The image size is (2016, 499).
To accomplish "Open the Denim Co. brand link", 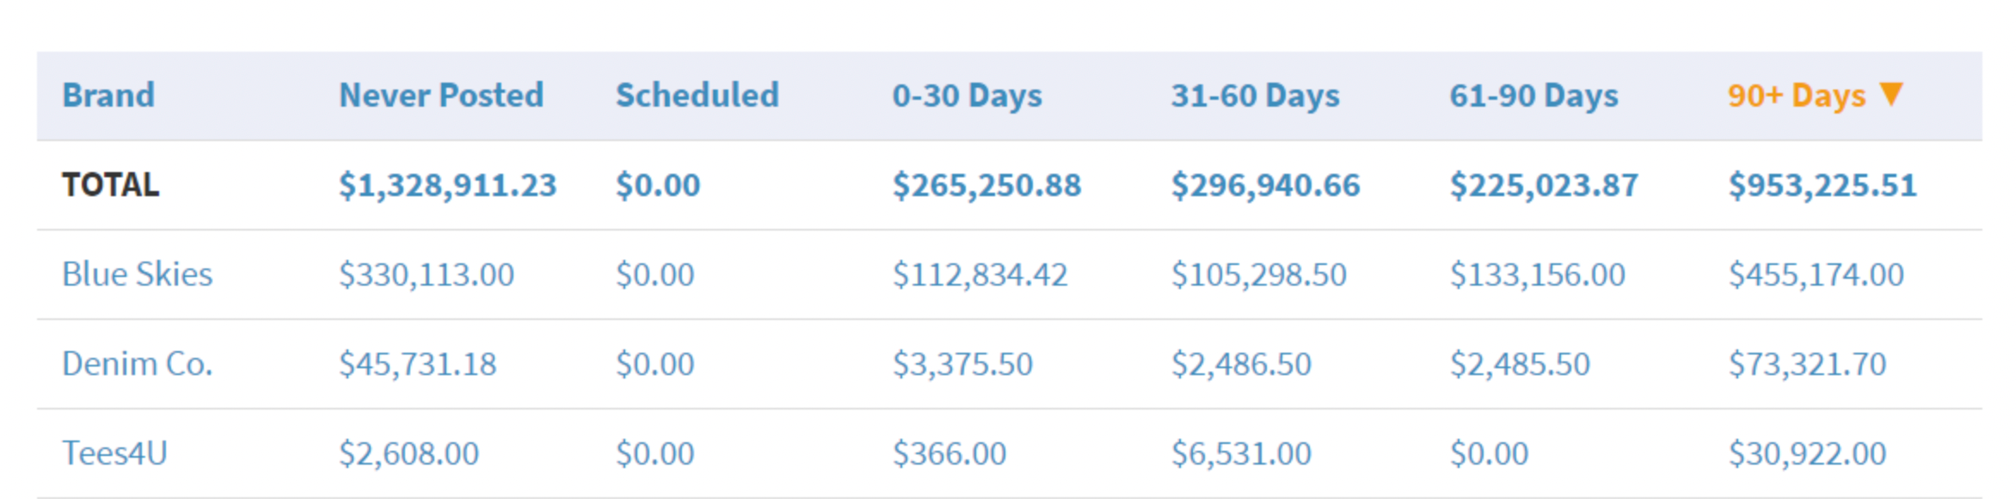I will [137, 364].
